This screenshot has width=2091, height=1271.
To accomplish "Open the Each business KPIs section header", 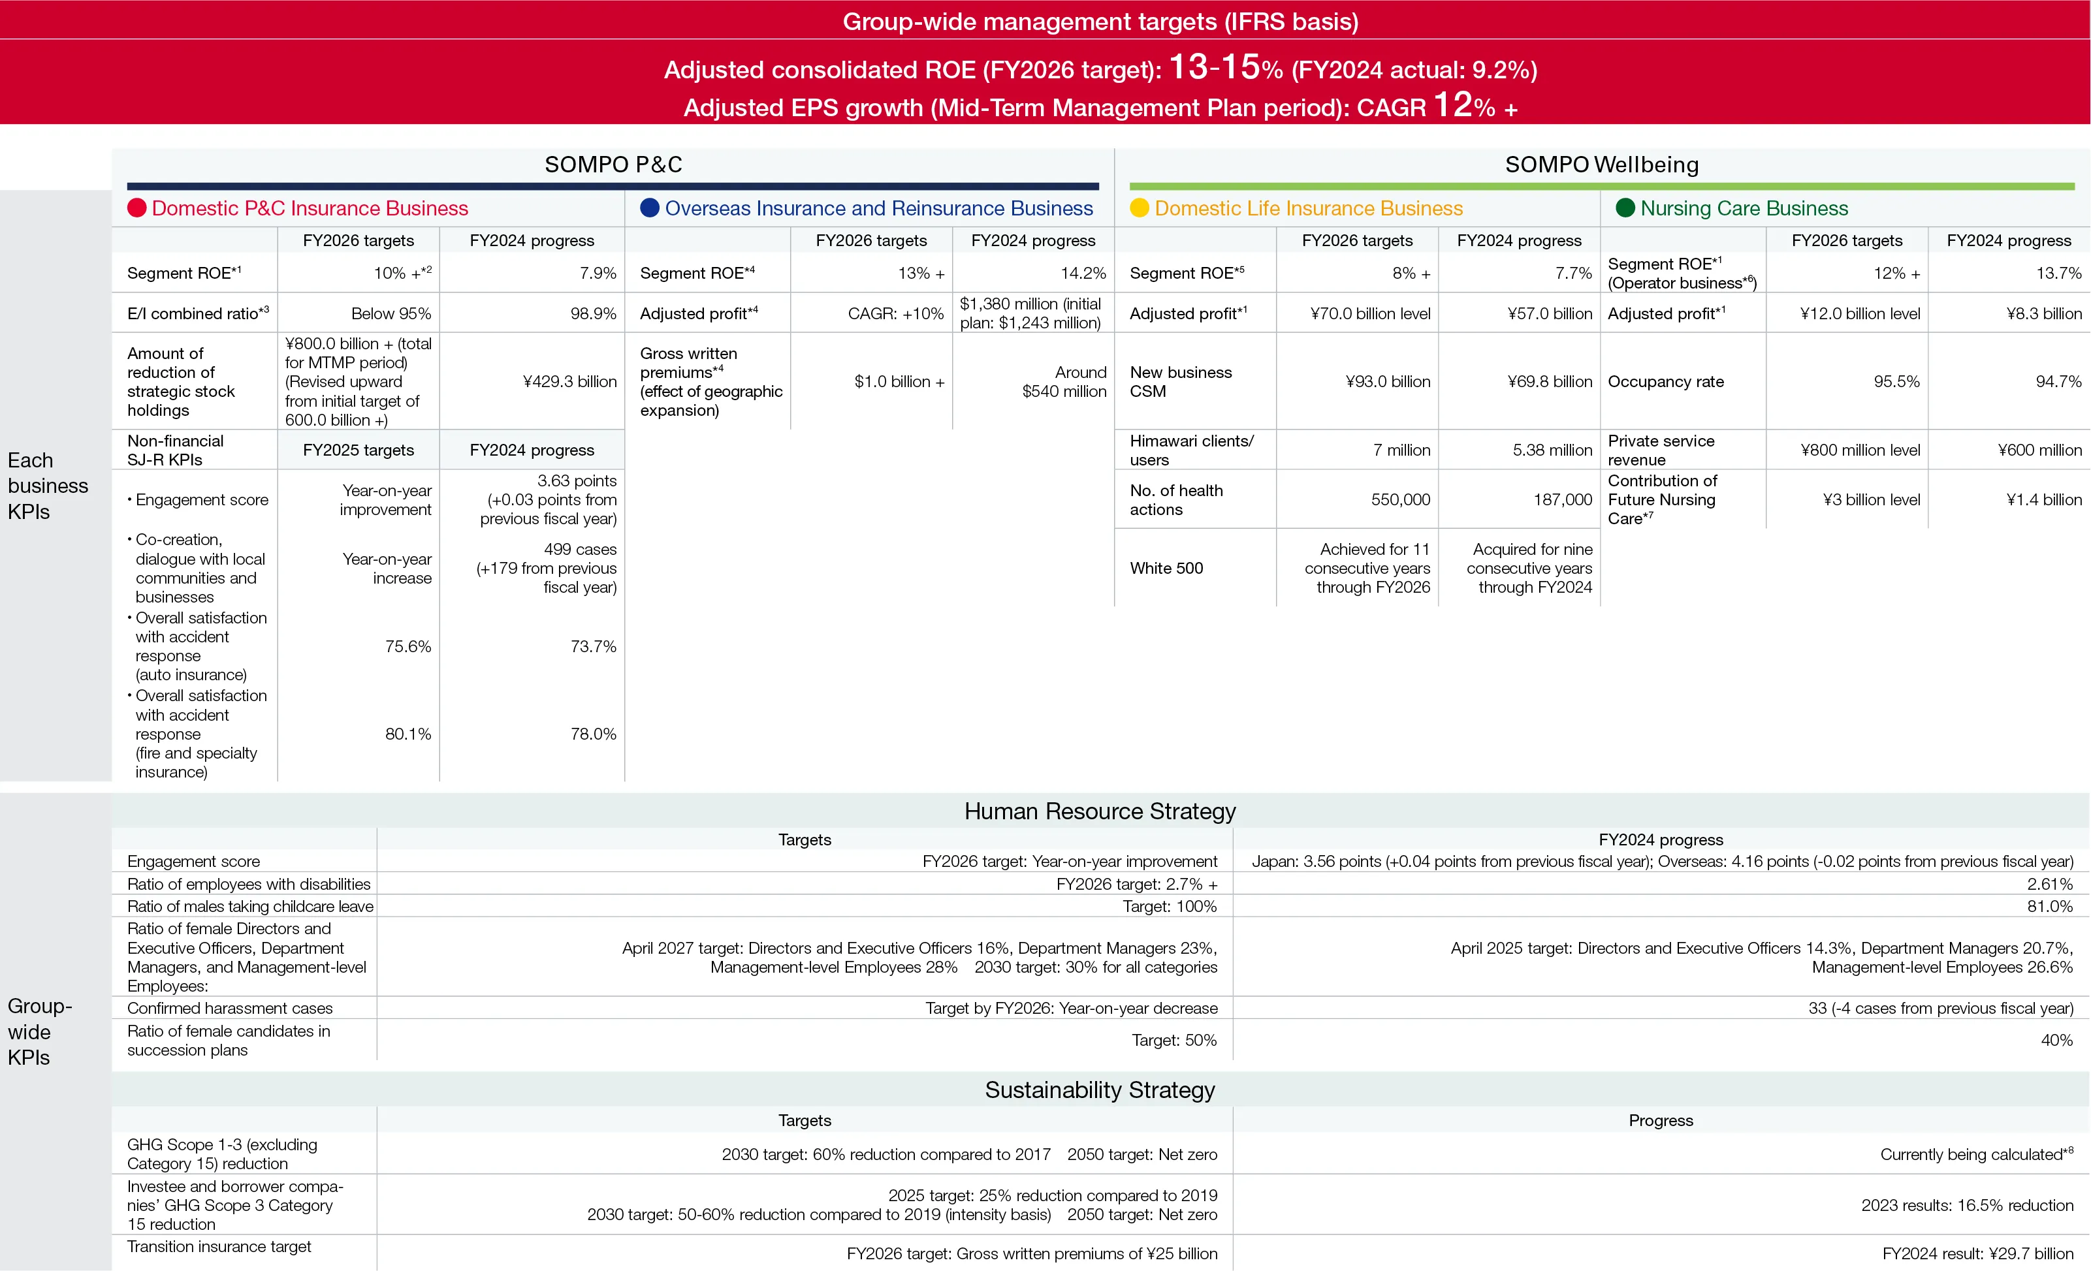I will [48, 486].
